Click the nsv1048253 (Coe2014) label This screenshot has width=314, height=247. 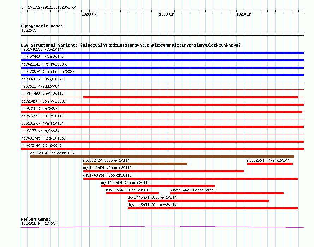coord(42,49)
